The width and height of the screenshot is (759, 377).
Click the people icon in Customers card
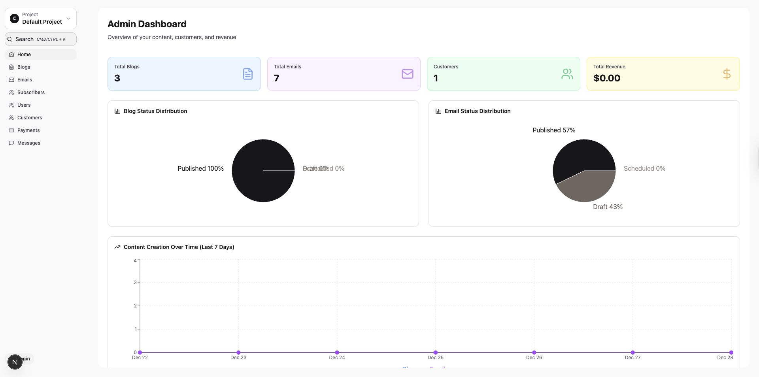coord(567,74)
